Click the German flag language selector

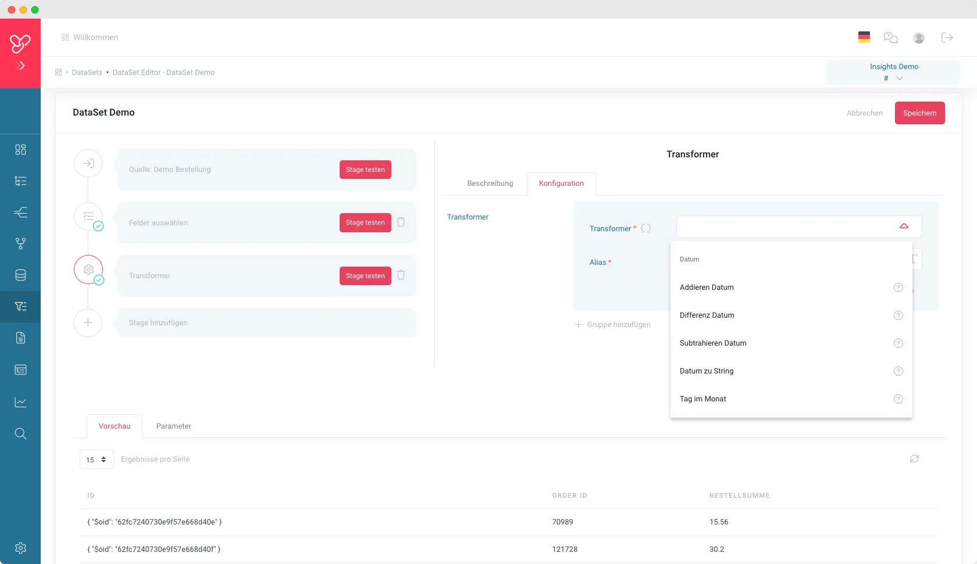pyautogui.click(x=864, y=37)
